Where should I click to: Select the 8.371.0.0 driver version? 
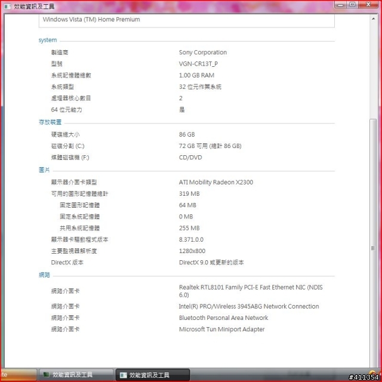point(191,239)
